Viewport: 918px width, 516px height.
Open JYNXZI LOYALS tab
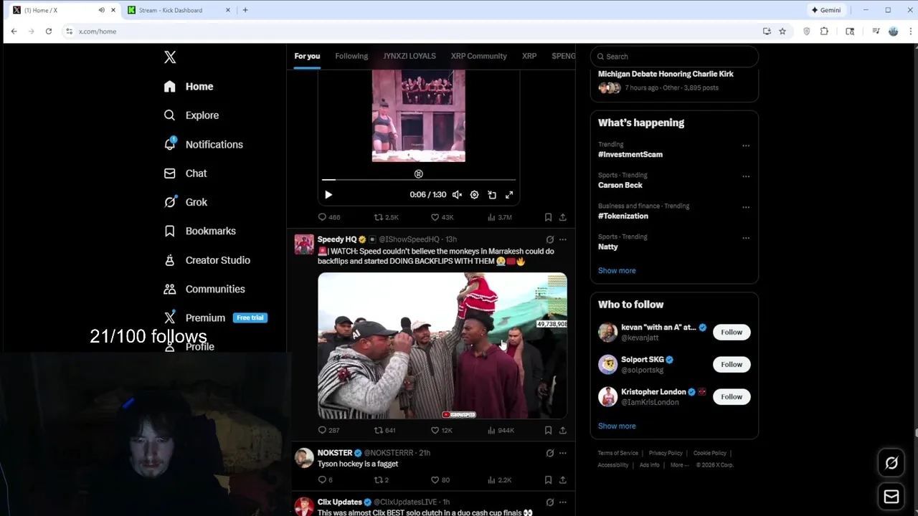[409, 56]
